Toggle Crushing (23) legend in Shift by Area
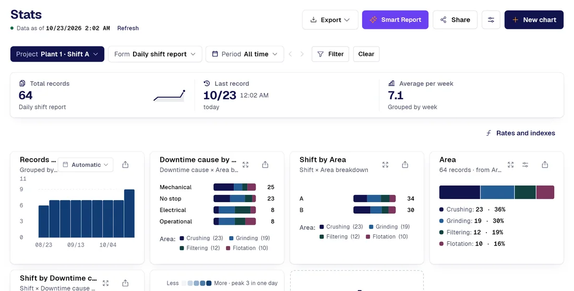The width and height of the screenshot is (574, 291). click(x=341, y=227)
